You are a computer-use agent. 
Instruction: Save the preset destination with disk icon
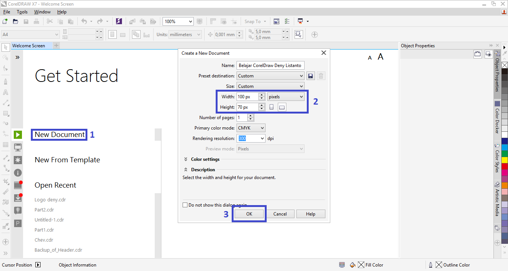point(311,76)
